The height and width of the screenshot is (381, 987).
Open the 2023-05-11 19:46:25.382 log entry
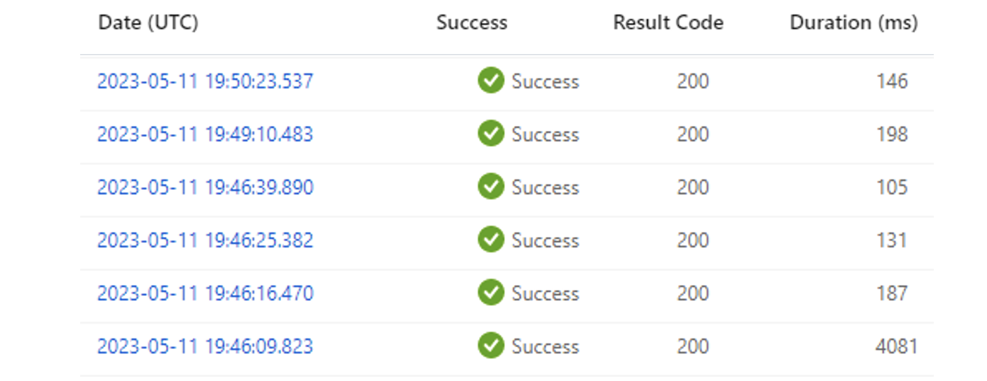pyautogui.click(x=205, y=240)
